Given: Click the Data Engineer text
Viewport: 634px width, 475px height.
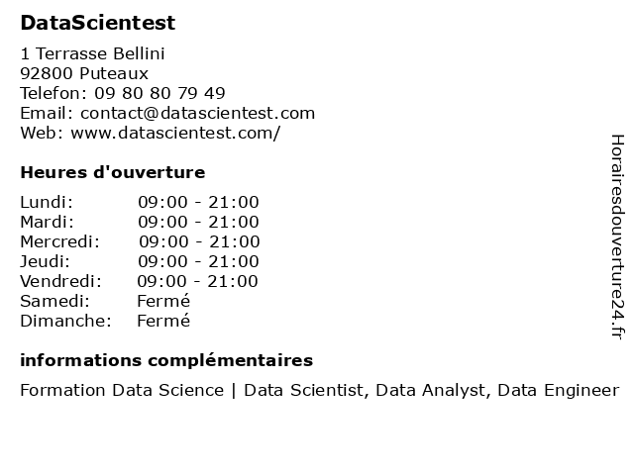Looking at the screenshot, I should 559,391.
